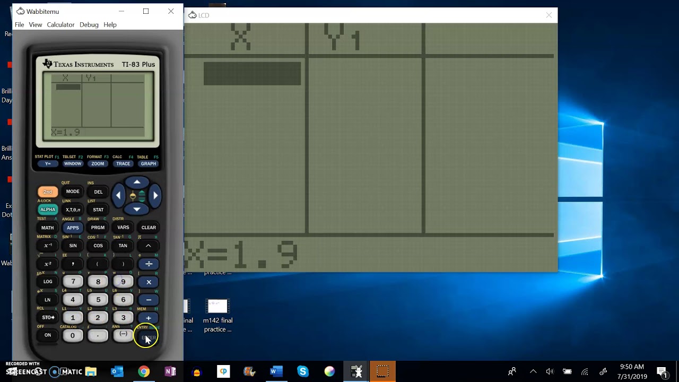Image resolution: width=679 pixels, height=382 pixels.
Task: Click the green ALPHA key
Action: pos(47,210)
